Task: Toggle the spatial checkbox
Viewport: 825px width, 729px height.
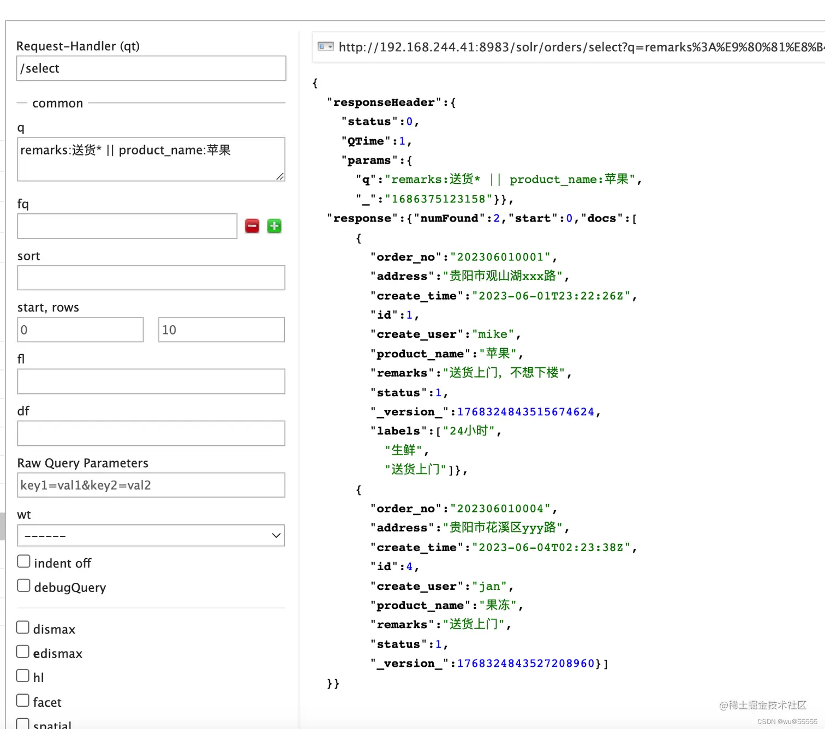Action: pos(23,724)
